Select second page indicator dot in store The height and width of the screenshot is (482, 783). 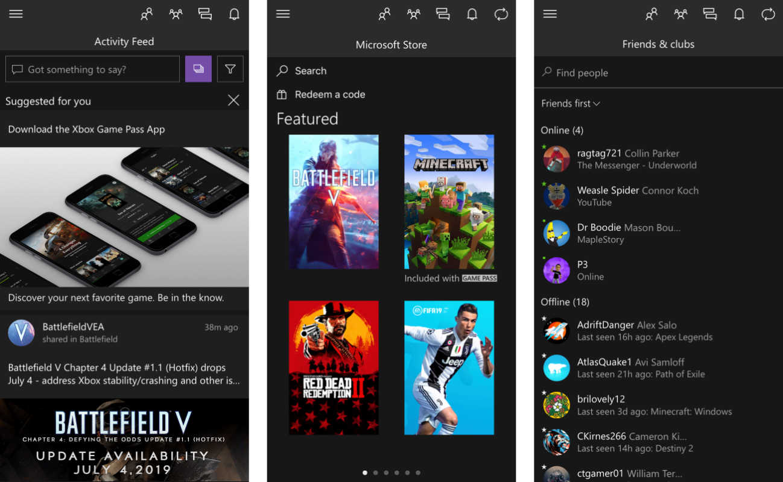[375, 473]
